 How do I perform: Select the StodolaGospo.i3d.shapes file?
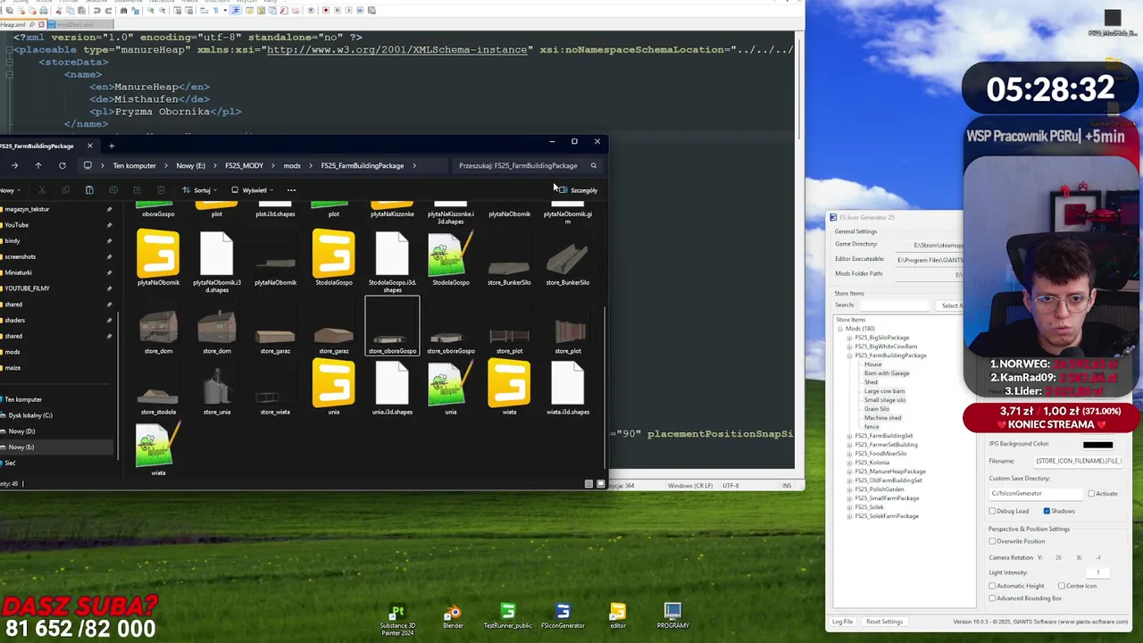coord(392,261)
